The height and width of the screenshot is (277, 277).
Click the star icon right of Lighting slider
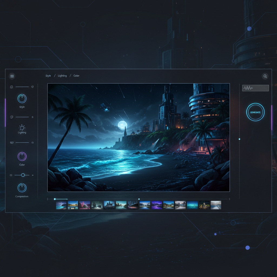pos(32,117)
